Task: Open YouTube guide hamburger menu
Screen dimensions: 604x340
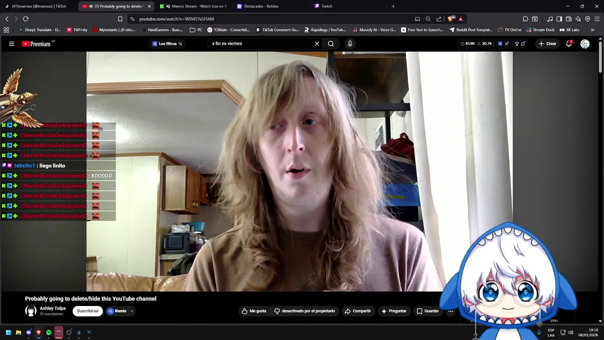Action: (x=11, y=43)
